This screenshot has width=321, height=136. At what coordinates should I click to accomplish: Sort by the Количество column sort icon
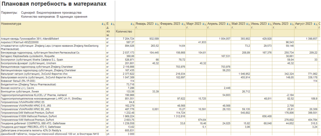point(133,24)
